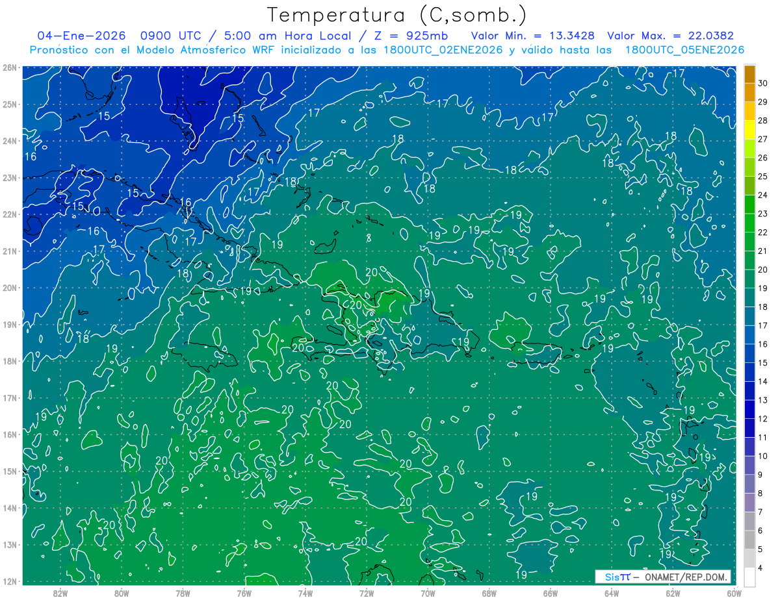Click the valid-until time "1800UTC_05ENE2026"
This screenshot has height=602, width=780.
(x=685, y=50)
